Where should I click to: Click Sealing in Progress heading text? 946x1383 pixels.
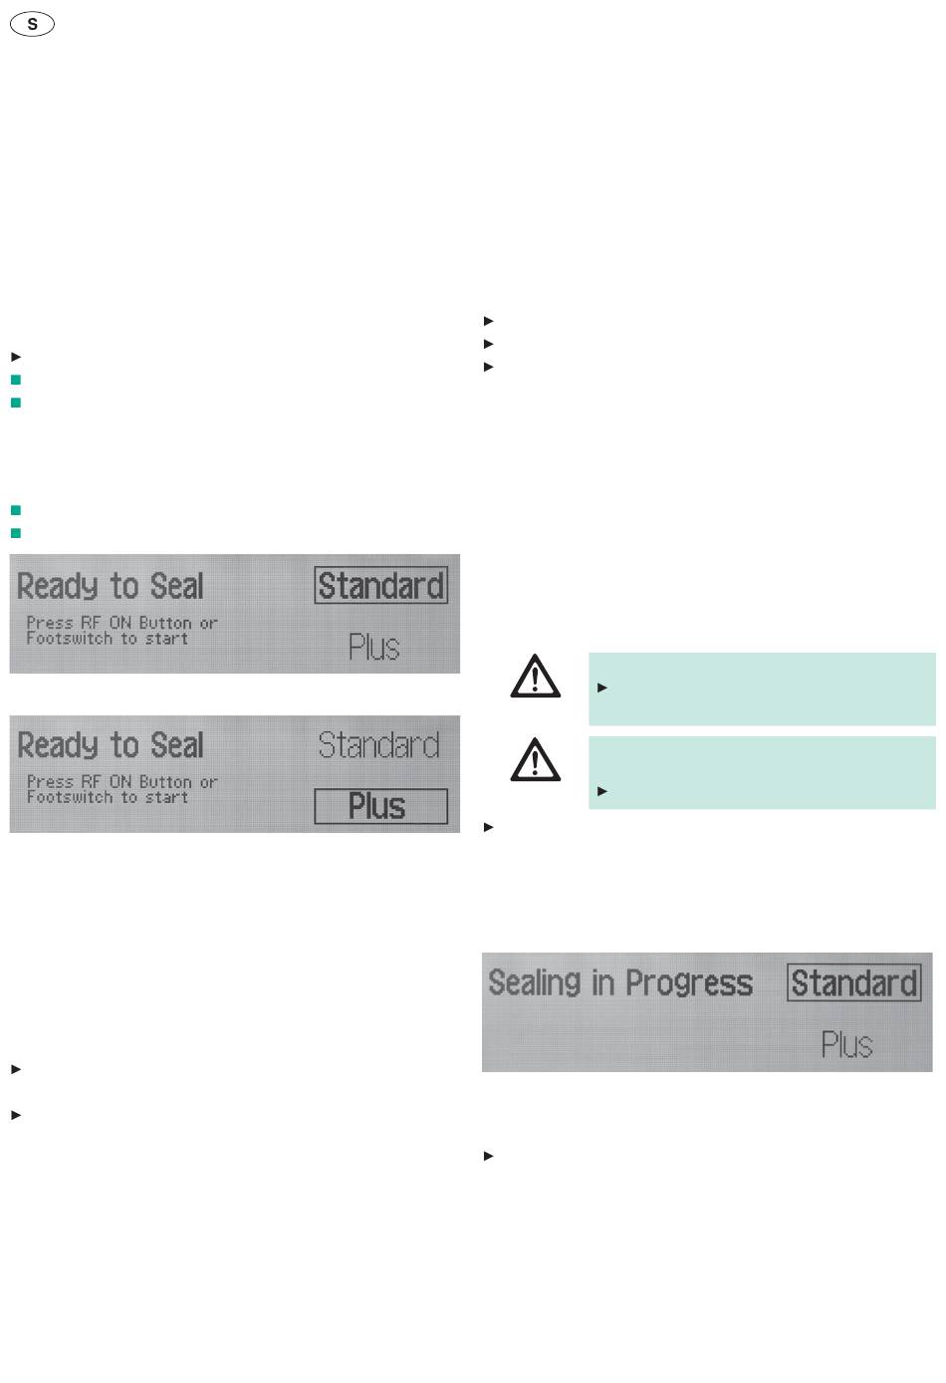point(620,983)
